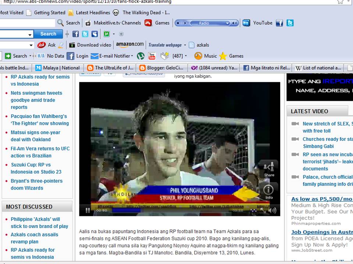Click the Facebook Login toolbar icon
The image size is (353, 264).
(x=70, y=56)
